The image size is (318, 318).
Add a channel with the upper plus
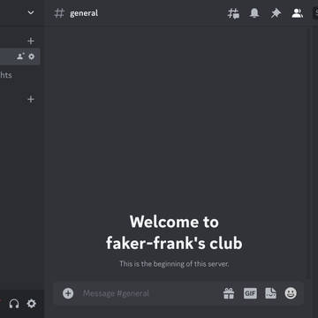click(x=31, y=41)
